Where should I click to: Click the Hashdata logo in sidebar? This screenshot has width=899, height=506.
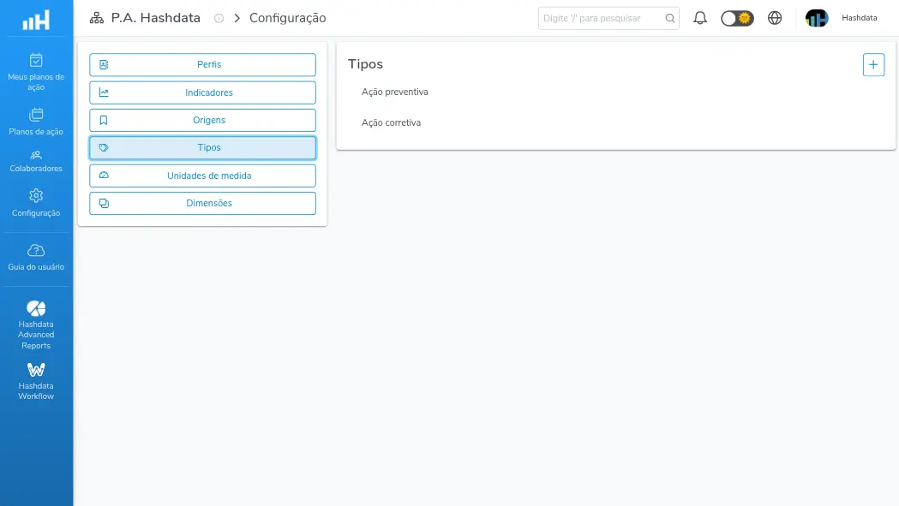coord(36,20)
